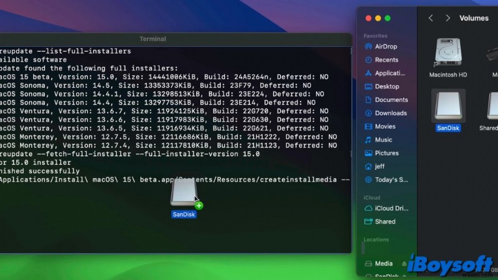Click the Volumes window title
Image resolution: width=498 pixels, height=280 pixels.
[474, 18]
